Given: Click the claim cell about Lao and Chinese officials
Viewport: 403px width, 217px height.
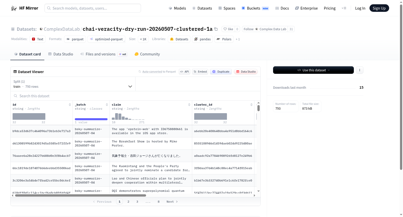Looking at the screenshot, I should (151, 180).
